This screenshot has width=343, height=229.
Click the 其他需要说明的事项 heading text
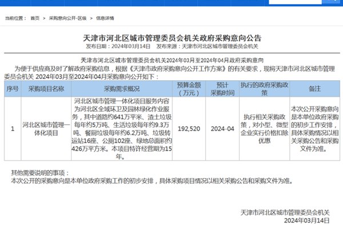(38, 172)
